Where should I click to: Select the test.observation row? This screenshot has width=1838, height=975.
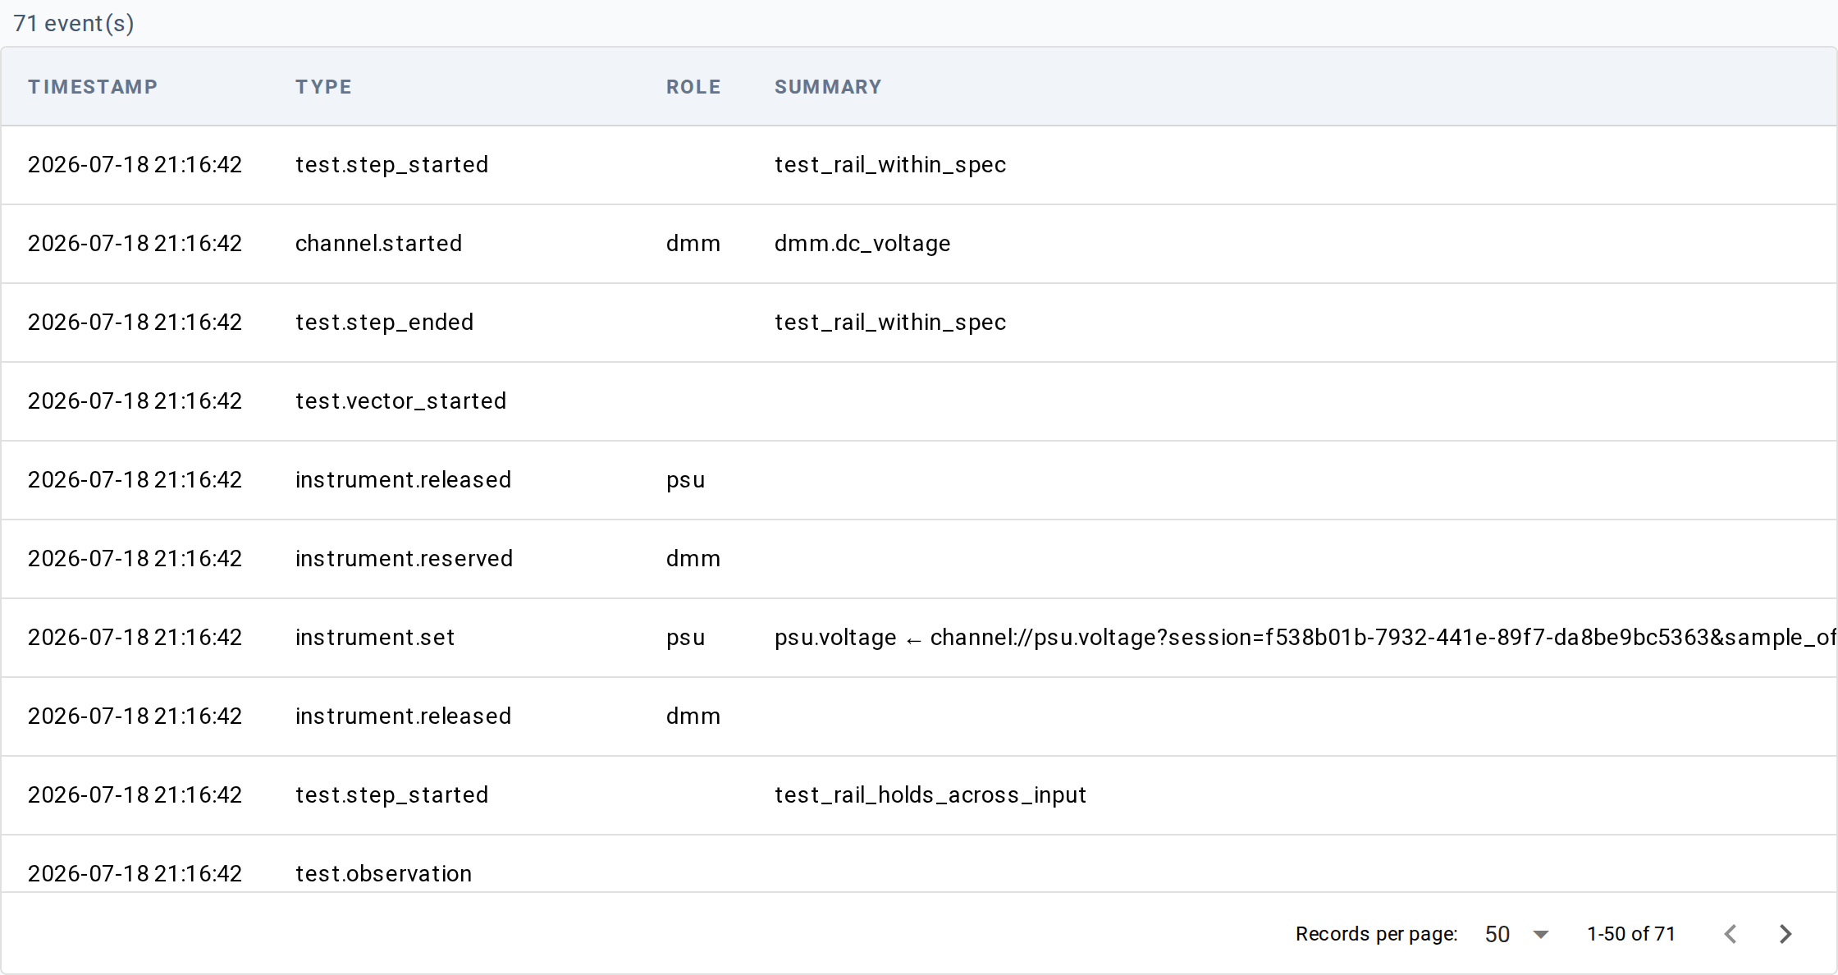pyautogui.click(x=919, y=864)
